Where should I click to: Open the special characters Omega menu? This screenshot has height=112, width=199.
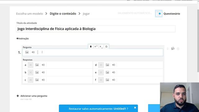[106, 47]
